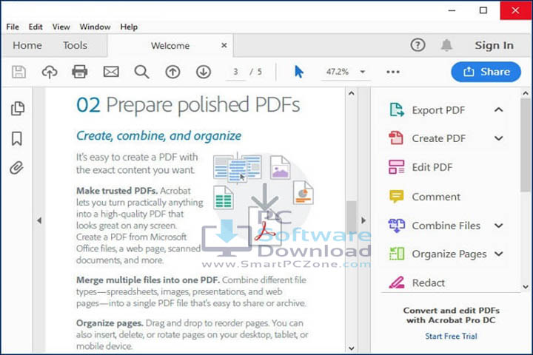Viewport: 533px width, 355px height.
Task: Select the Welcome document tab
Action: (x=170, y=46)
